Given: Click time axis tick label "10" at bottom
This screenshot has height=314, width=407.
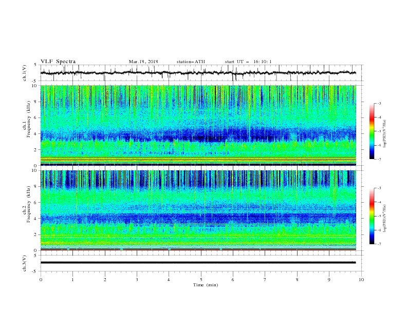Looking at the screenshot, I should (361, 280).
